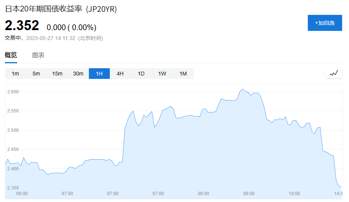This screenshot has width=349, height=202.
Task: Open the 图表 chart tab
Action: tap(38, 55)
